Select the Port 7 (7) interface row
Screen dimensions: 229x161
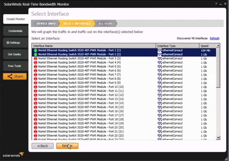[x=124, y=75]
